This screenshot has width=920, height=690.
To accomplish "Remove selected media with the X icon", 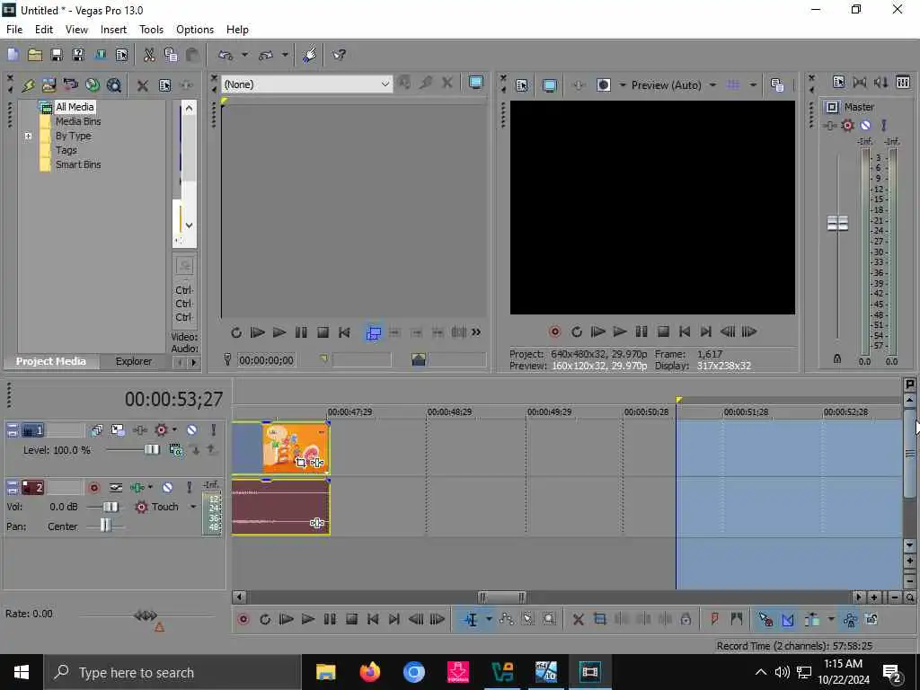I will (x=143, y=85).
